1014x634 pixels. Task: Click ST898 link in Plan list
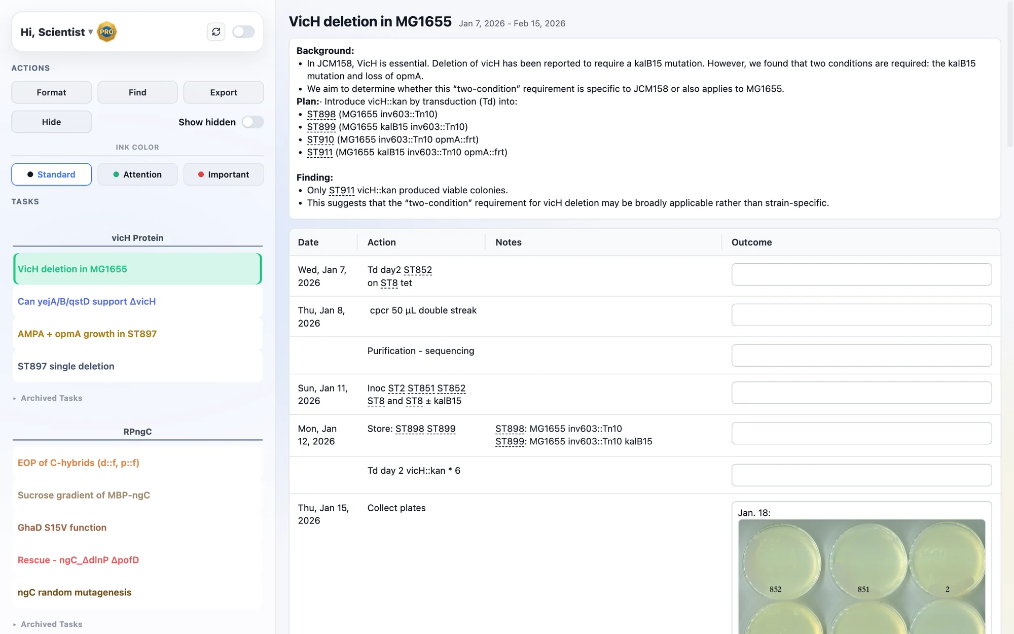pos(321,114)
